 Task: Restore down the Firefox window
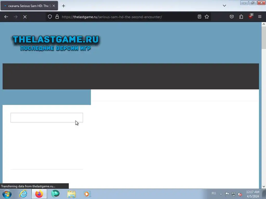point(253,3)
